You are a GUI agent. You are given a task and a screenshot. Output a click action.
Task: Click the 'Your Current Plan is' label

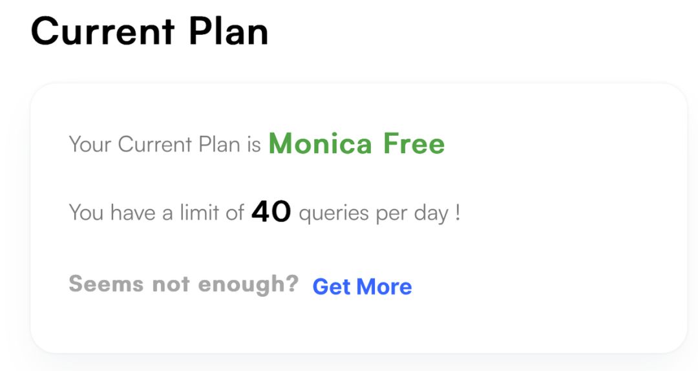[165, 144]
